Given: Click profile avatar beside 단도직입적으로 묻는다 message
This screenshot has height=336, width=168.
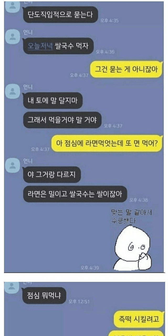Looking at the screenshot, I should pos(13,6).
